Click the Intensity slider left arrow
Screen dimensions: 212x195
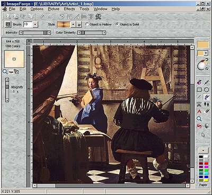pos(21,33)
